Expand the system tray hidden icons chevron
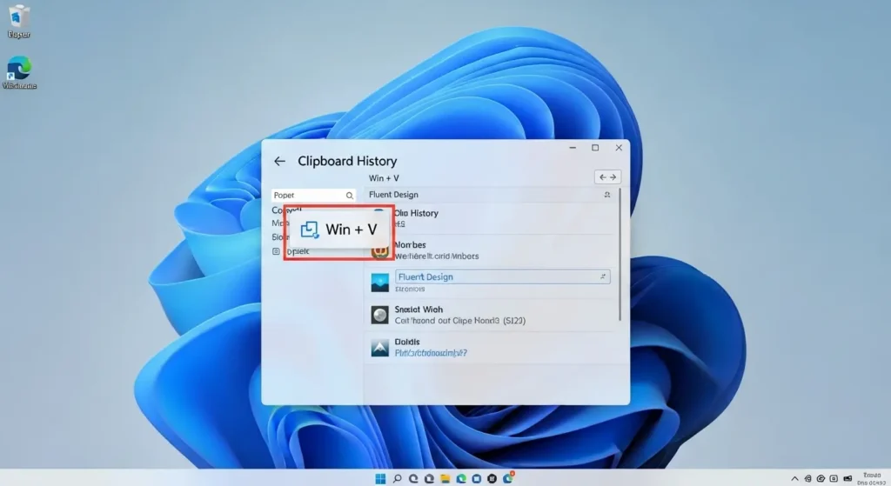Image resolution: width=891 pixels, height=486 pixels. [794, 479]
